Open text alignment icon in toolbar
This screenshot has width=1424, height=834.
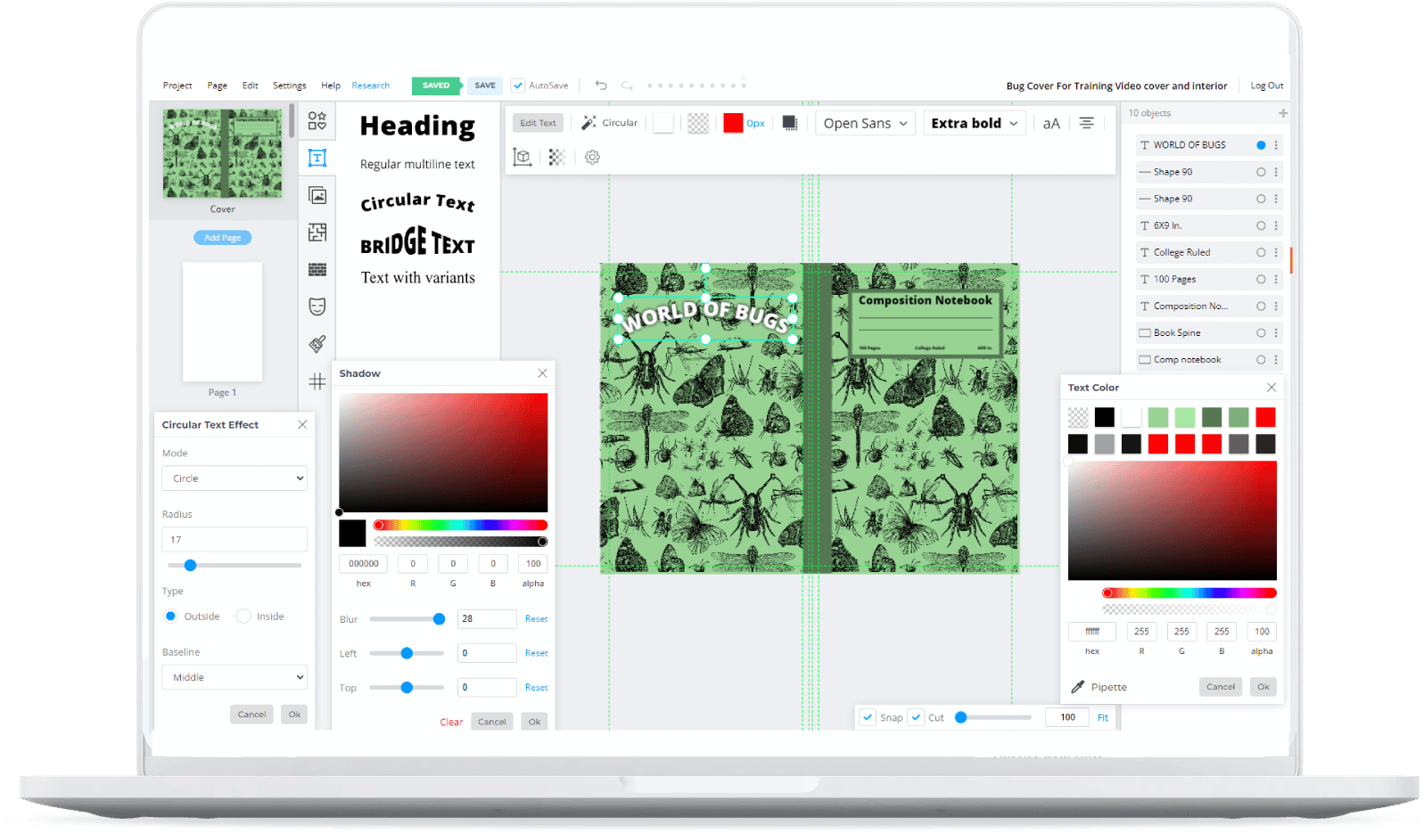point(1086,123)
